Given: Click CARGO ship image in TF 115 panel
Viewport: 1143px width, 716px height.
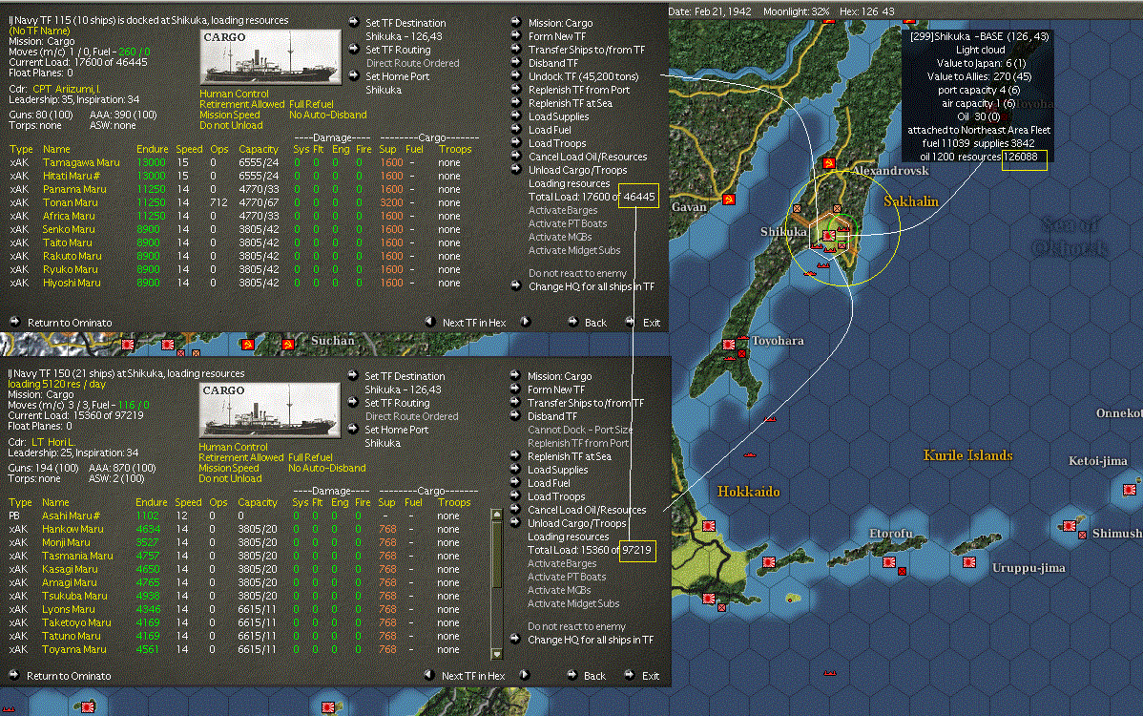Looking at the screenshot, I should (x=270, y=57).
